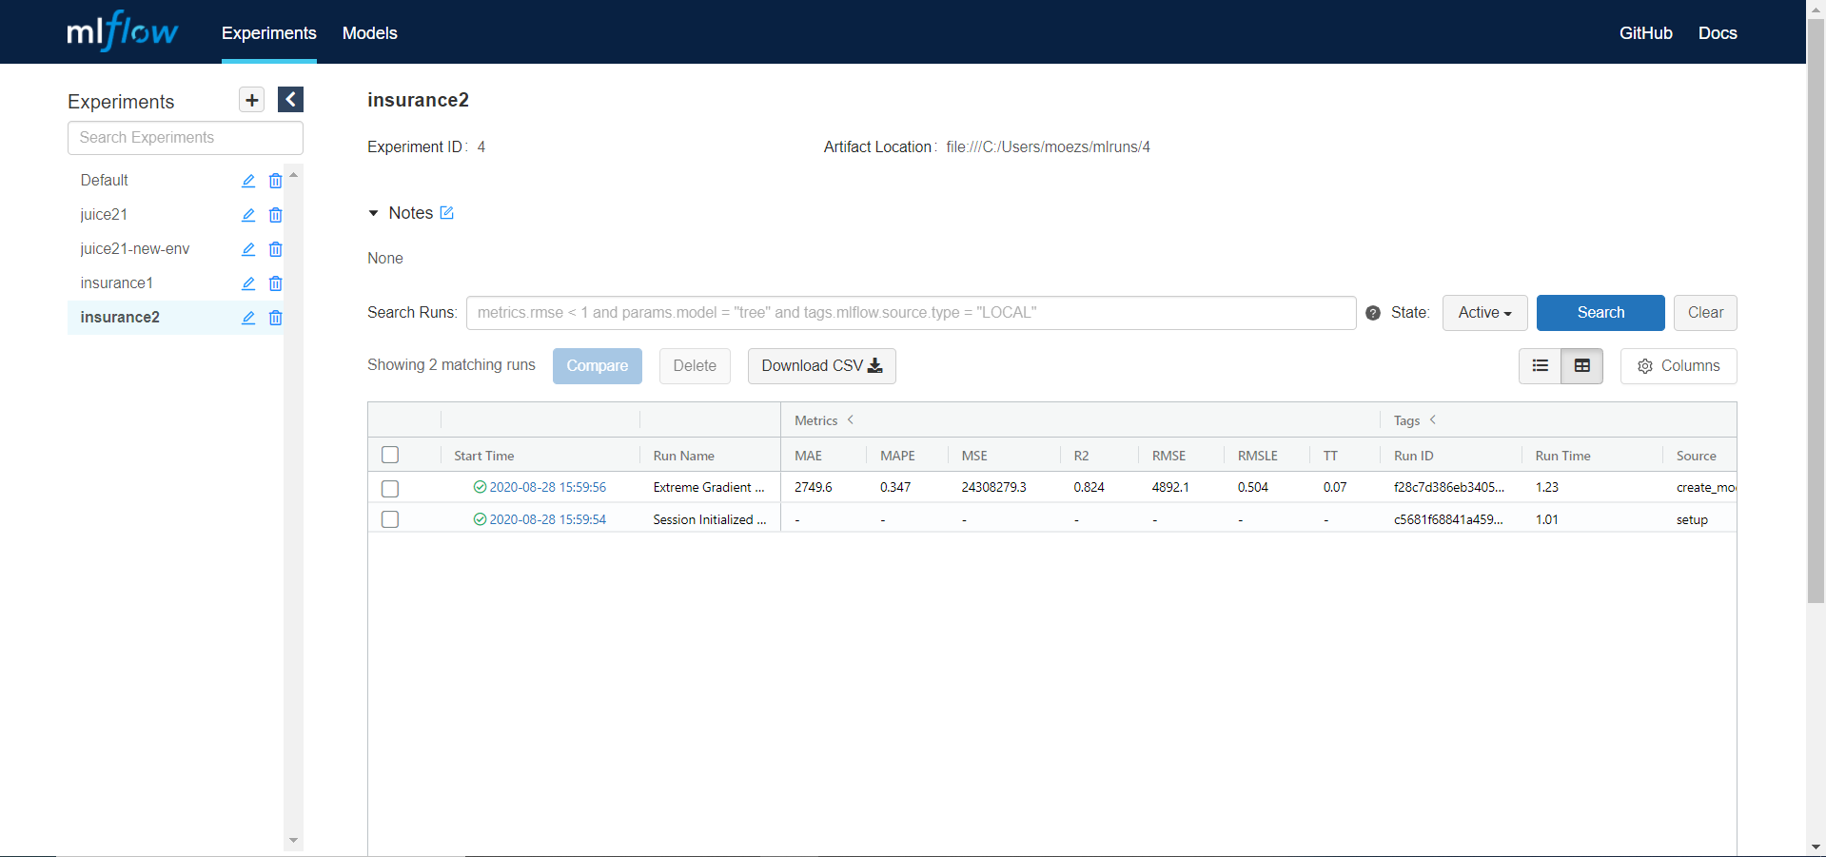Collapse the Notes section triangle
Image resolution: width=1826 pixels, height=857 pixels.
point(373,213)
